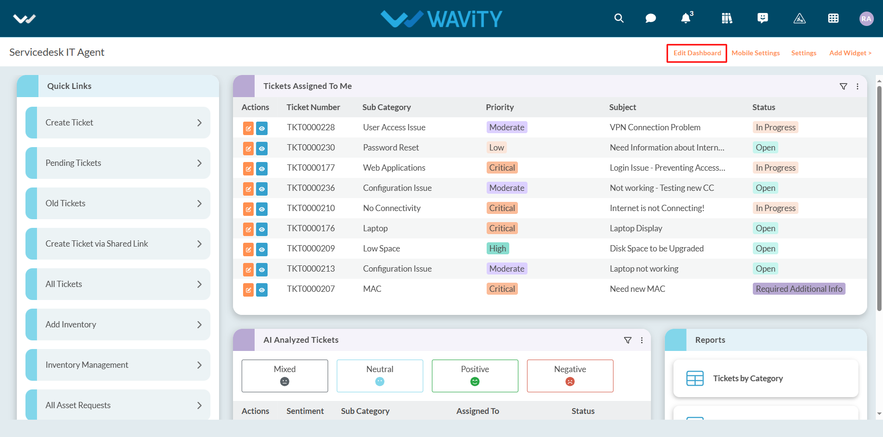Open the triangle admin icon in header
Viewport: 883px width, 437px height.
pyautogui.click(x=799, y=18)
